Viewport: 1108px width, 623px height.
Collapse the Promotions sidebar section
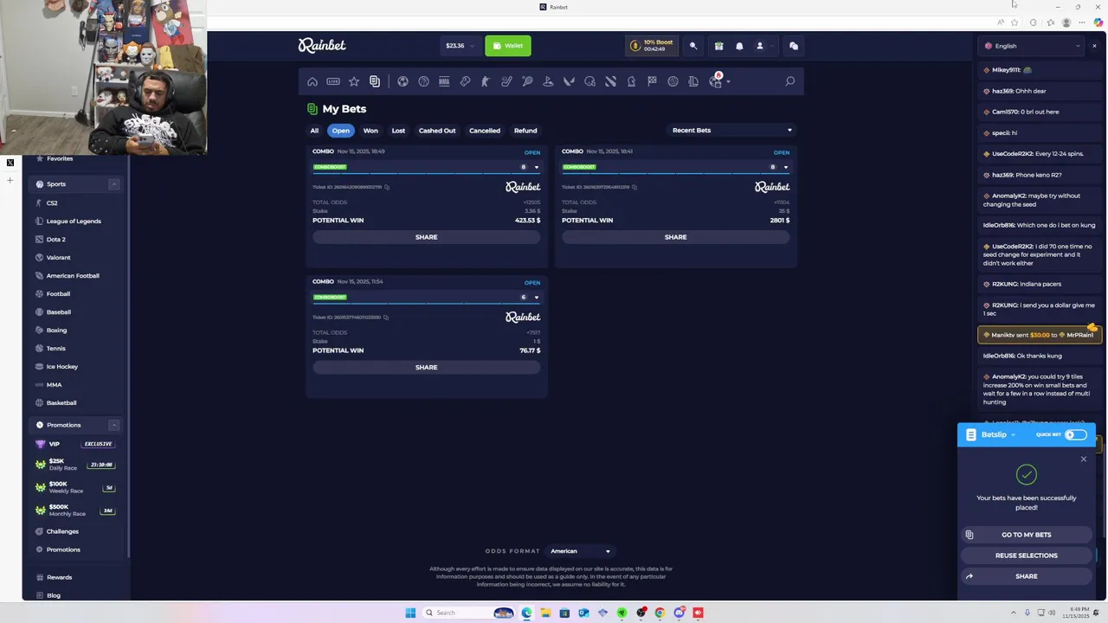tap(113, 425)
